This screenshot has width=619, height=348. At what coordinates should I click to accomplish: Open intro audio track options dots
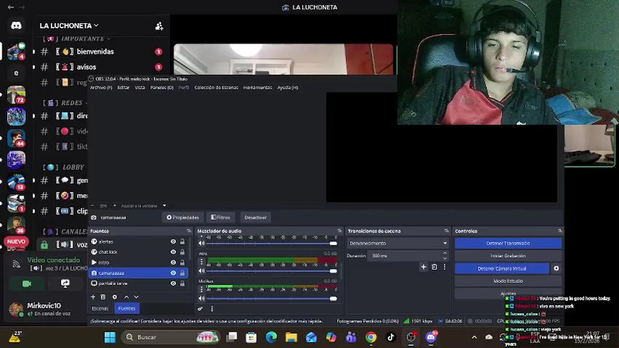(202, 261)
